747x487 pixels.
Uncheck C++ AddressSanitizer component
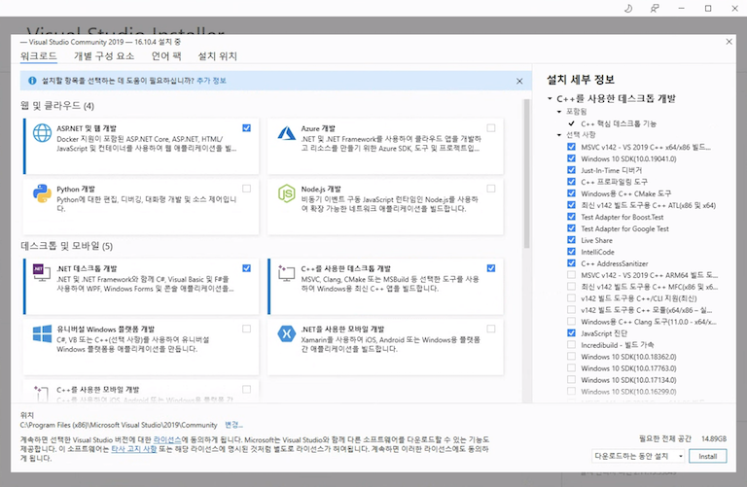(571, 263)
